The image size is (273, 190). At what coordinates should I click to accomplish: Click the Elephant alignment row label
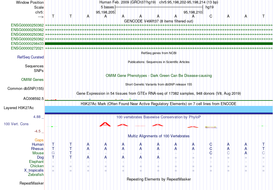36,161
